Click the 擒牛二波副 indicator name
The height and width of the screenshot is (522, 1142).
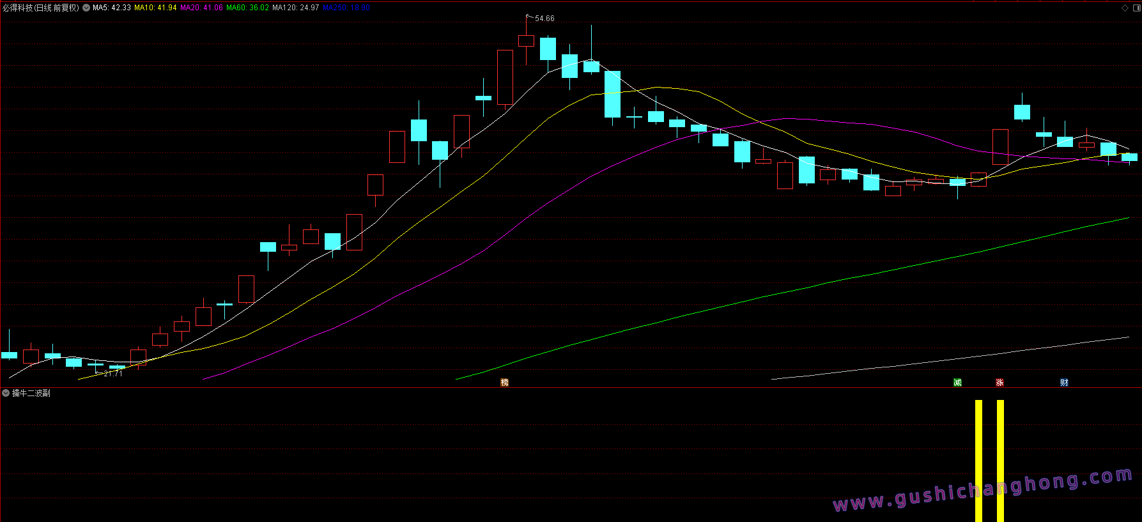31,393
